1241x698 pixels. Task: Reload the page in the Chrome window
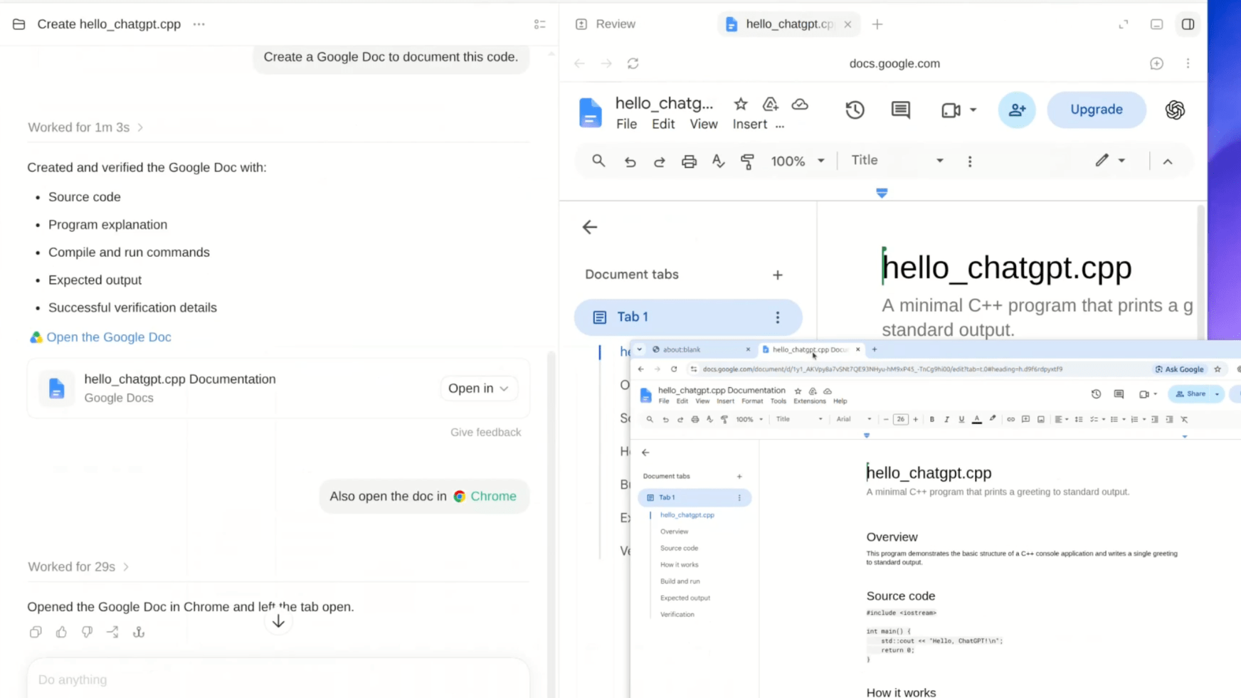[674, 369]
